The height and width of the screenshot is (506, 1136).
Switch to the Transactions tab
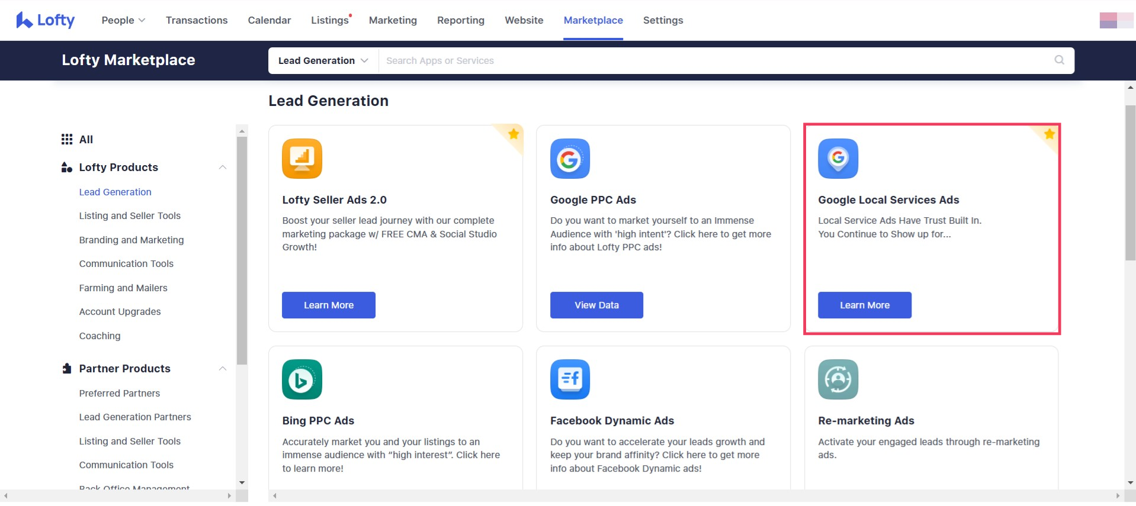click(x=197, y=20)
